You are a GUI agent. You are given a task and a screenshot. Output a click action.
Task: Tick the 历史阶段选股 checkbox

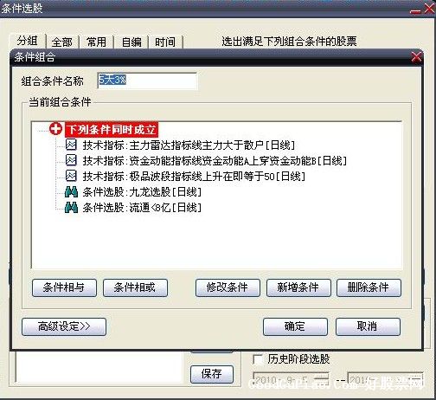[x=257, y=359]
